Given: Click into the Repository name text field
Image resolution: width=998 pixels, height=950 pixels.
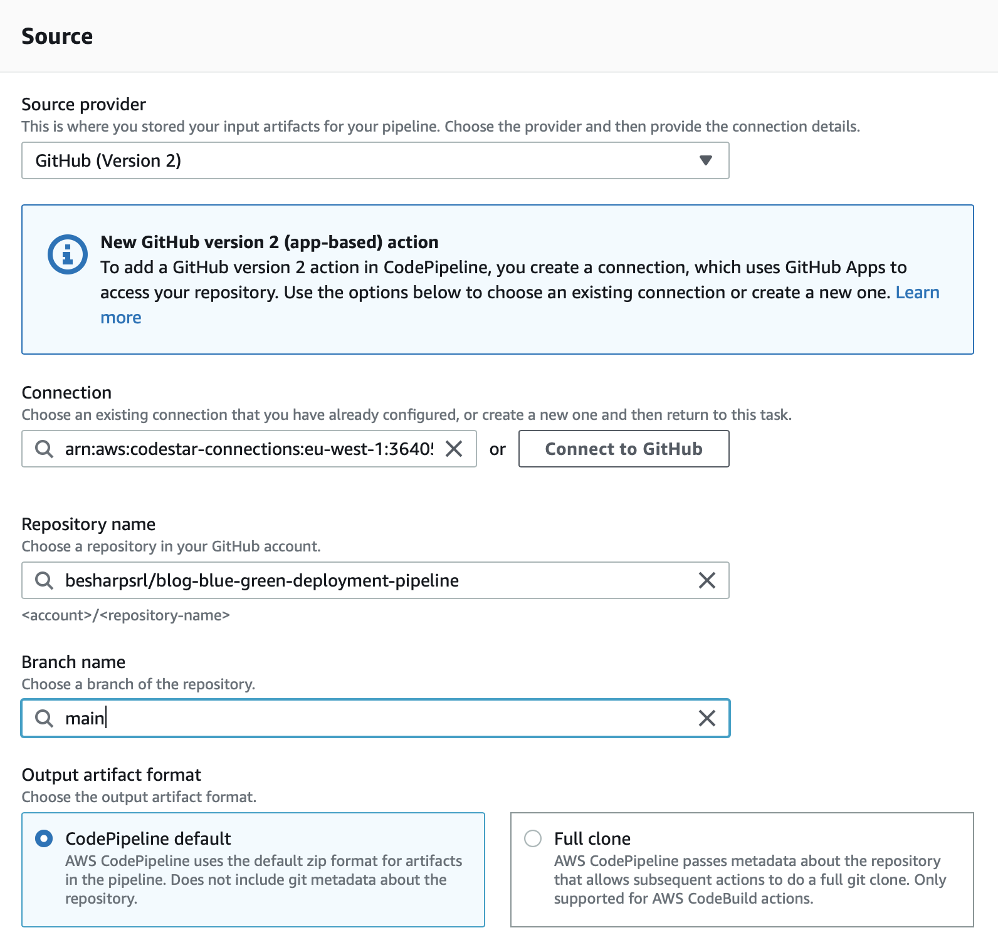Looking at the screenshot, I should tap(376, 580).
